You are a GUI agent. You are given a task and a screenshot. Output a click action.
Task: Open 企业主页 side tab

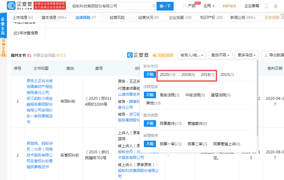pos(3,26)
